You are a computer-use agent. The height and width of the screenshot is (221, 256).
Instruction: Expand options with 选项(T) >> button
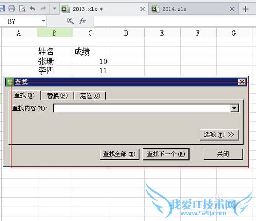tap(219, 135)
